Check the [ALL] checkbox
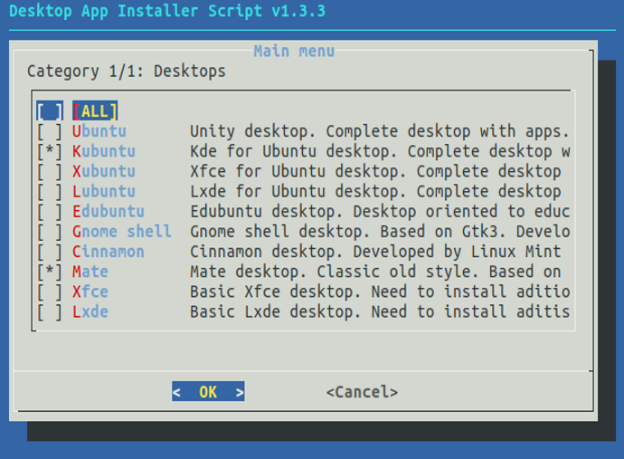The image size is (624, 459). 50,111
